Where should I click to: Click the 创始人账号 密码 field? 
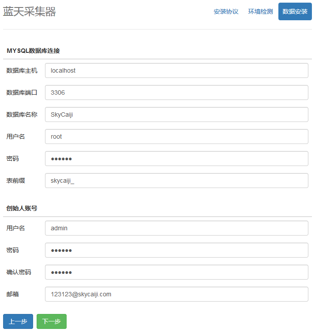tap(176, 250)
